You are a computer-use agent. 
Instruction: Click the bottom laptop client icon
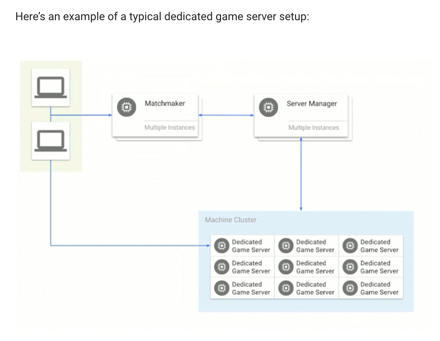point(50,141)
